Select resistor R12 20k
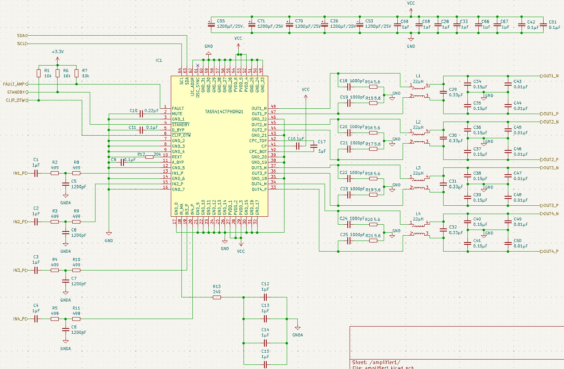Image resolution: width=564 pixels, height=369 pixels. pos(149,157)
